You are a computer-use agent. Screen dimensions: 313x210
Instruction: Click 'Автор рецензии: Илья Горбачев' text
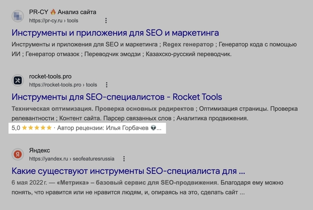(102, 128)
